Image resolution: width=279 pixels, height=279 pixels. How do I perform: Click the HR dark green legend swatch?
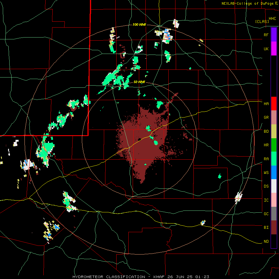point(274,145)
